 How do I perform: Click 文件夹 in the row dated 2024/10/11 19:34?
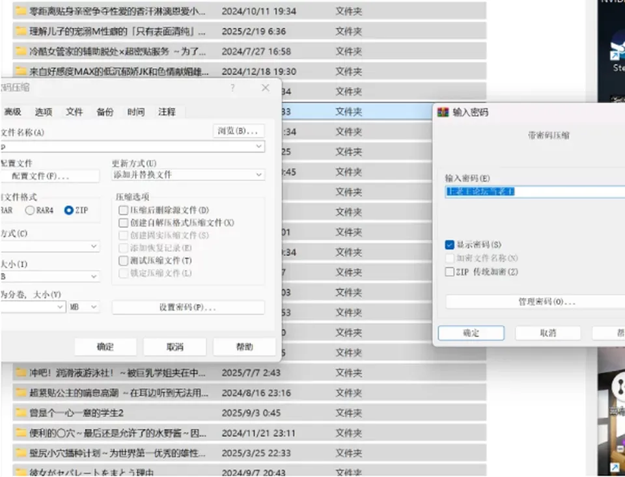click(349, 11)
